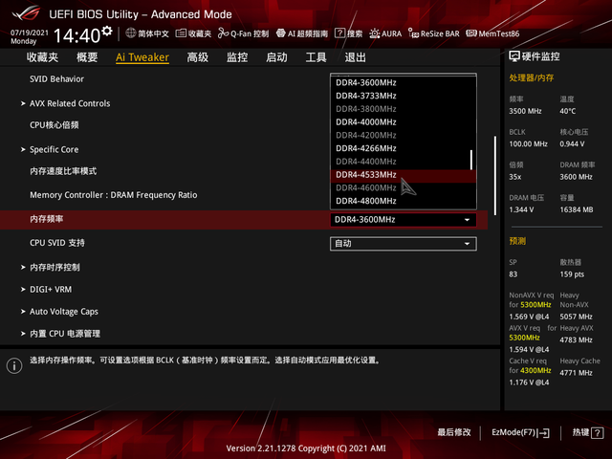This screenshot has height=459, width=612.
Task: Open the search question mark icon
Action: (x=339, y=33)
